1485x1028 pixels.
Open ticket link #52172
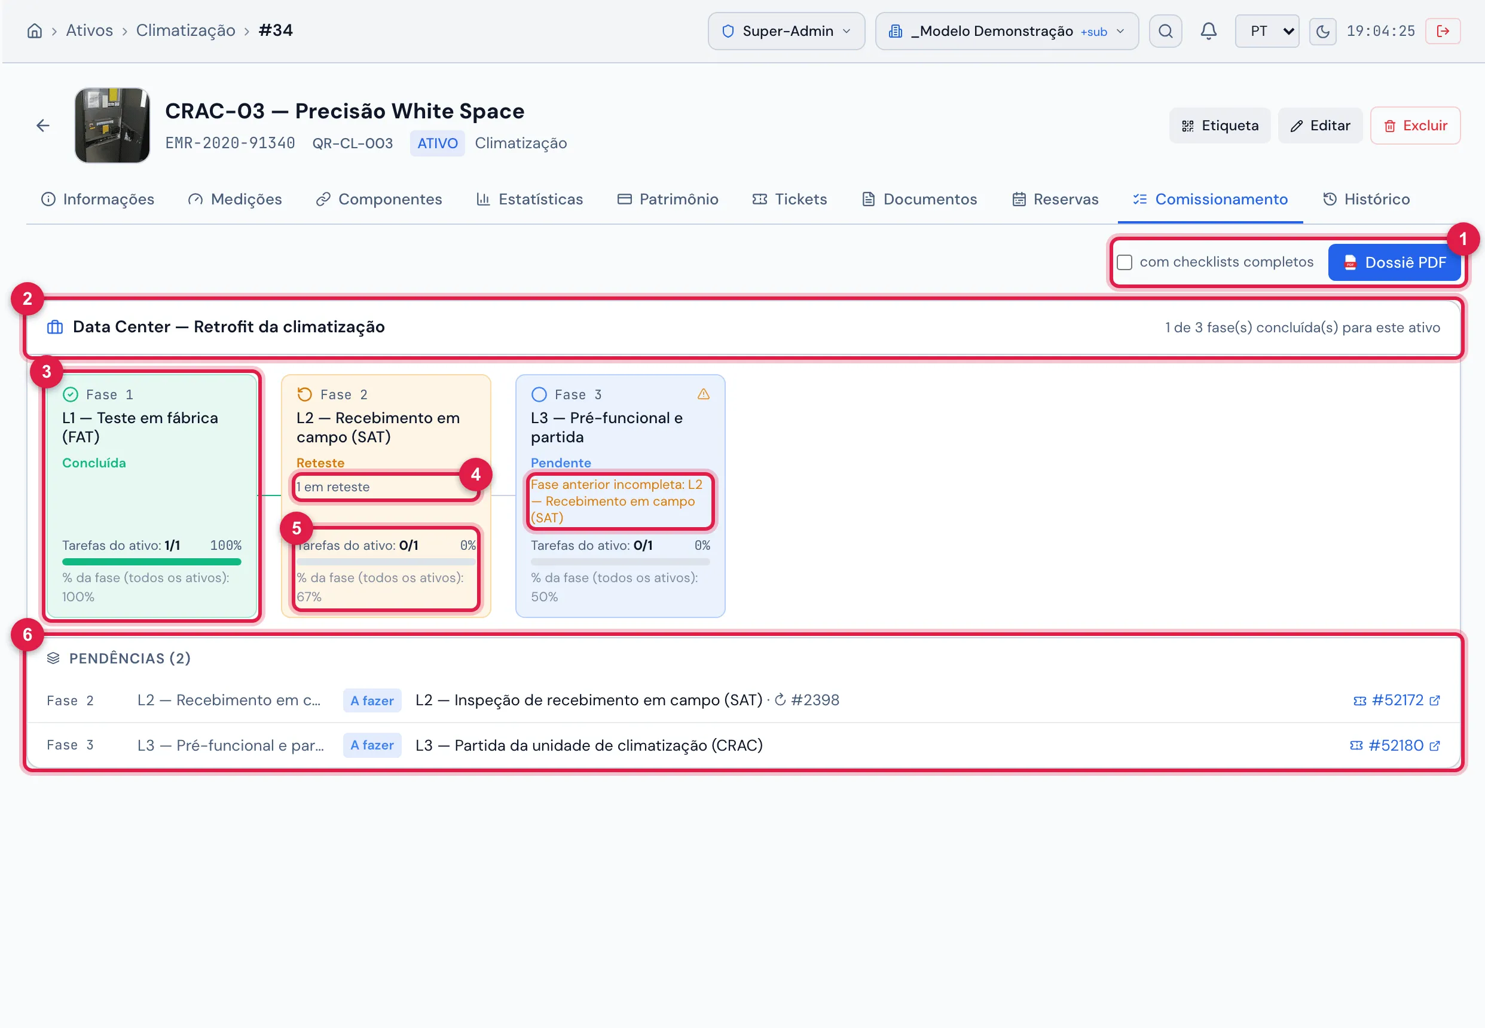click(1397, 700)
